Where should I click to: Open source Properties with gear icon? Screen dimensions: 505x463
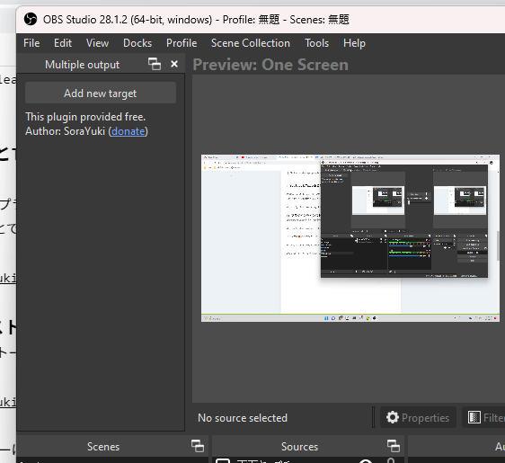pyautogui.click(x=418, y=417)
